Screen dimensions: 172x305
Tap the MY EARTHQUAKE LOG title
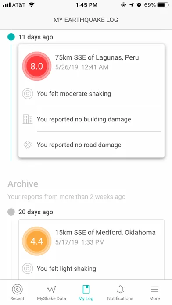[x=86, y=20]
